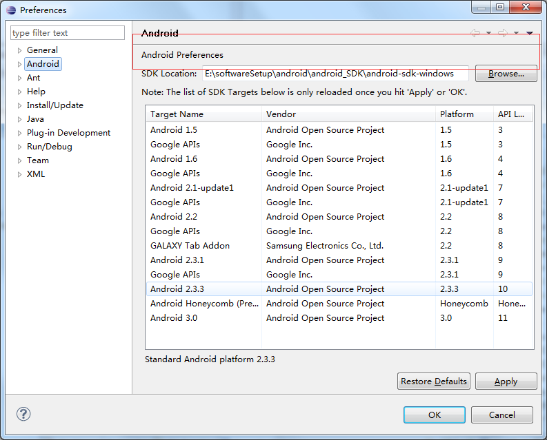This screenshot has height=440, width=547.
Task: Click the Restore Defaults button
Action: [x=434, y=381]
